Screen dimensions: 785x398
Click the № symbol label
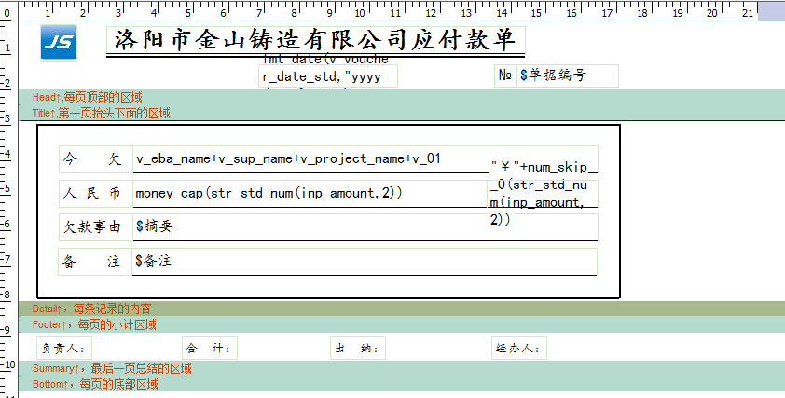[505, 75]
